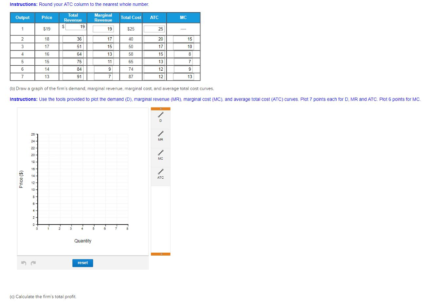
Task: Click the ATC field showing 17
Action: coord(154,46)
